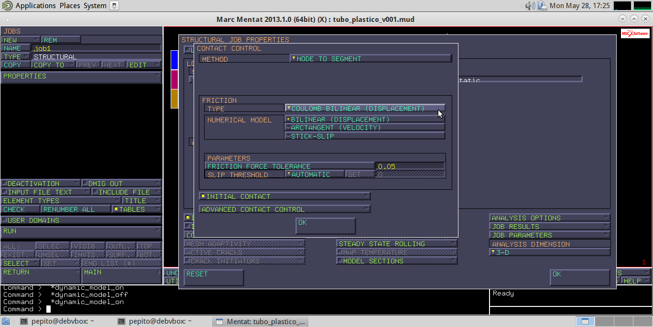Open Applications menu
The image size is (653, 327).
(x=35, y=6)
